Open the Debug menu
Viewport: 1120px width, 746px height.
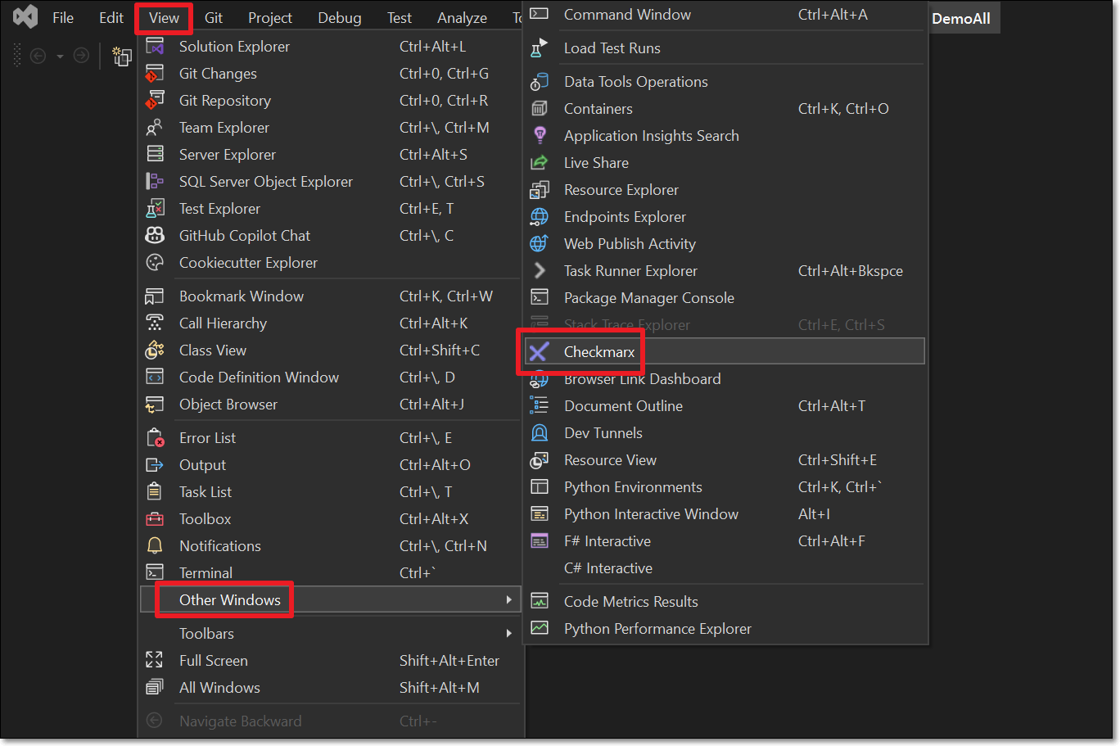[339, 18]
